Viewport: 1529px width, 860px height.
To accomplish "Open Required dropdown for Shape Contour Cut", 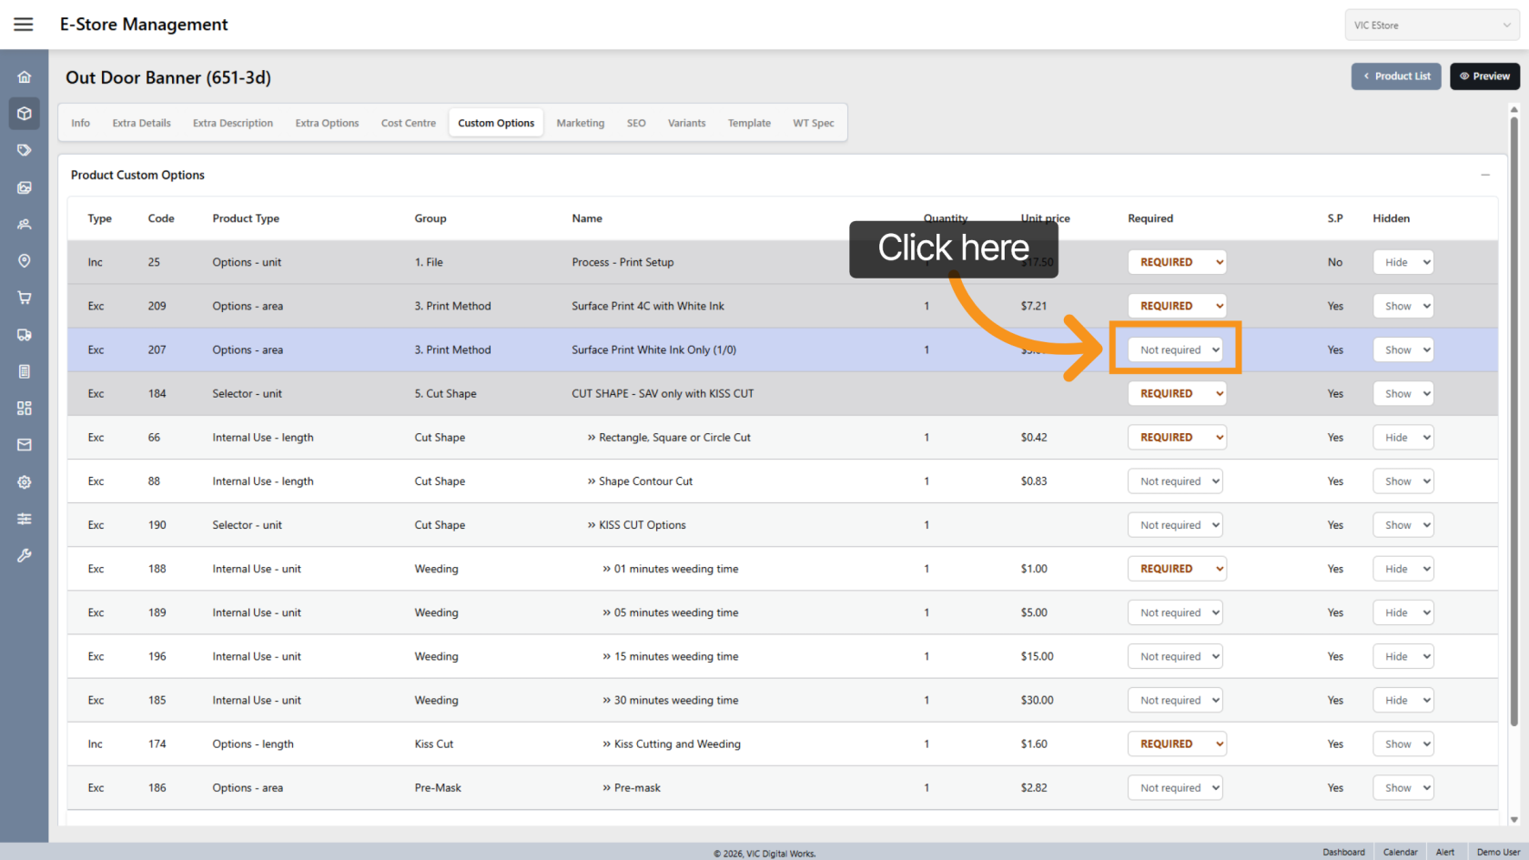I will point(1175,481).
